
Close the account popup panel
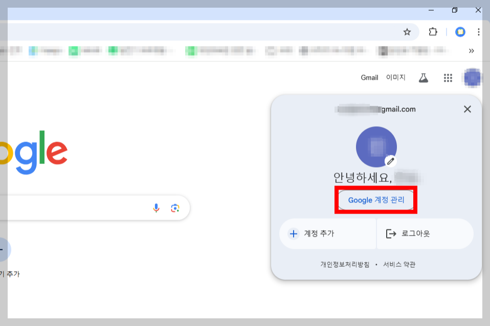[467, 109]
